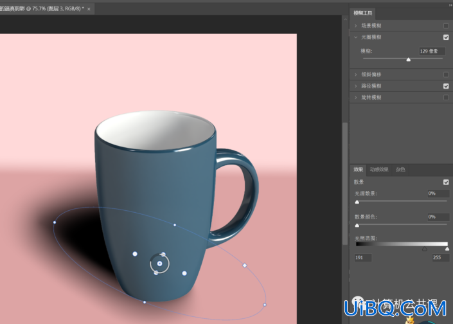The image size is (453, 324).
Task: Expand the 倾斜偏移 section
Action: point(355,75)
